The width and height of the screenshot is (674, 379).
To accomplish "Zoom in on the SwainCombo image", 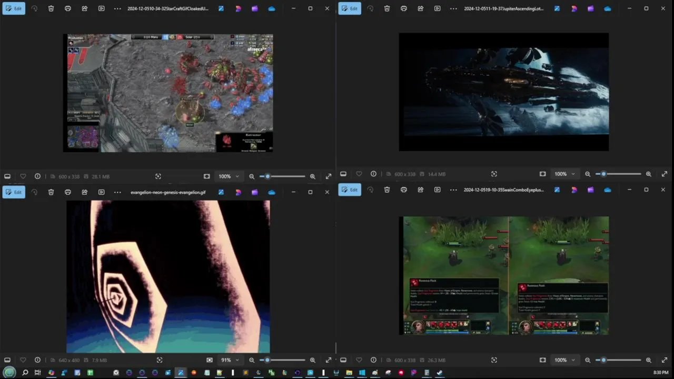I will 649,360.
